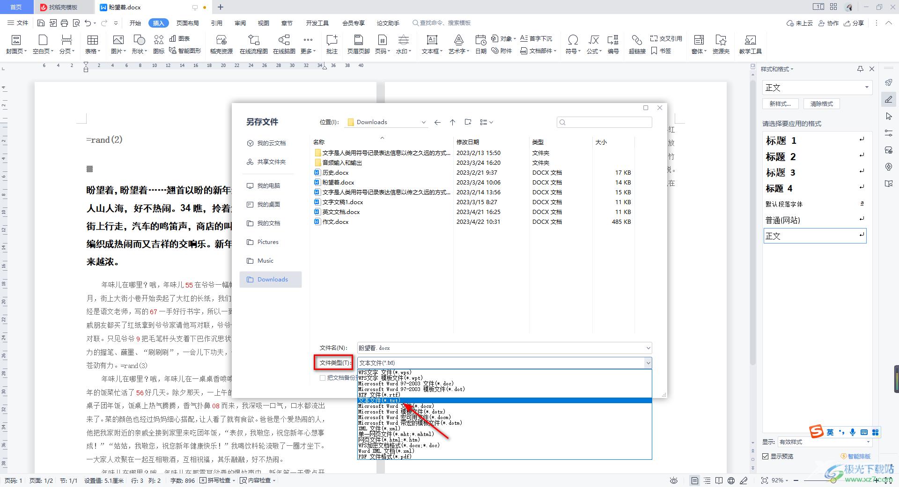Switch to the 找稻壳模板 tab
899x487 pixels.
(63, 7)
